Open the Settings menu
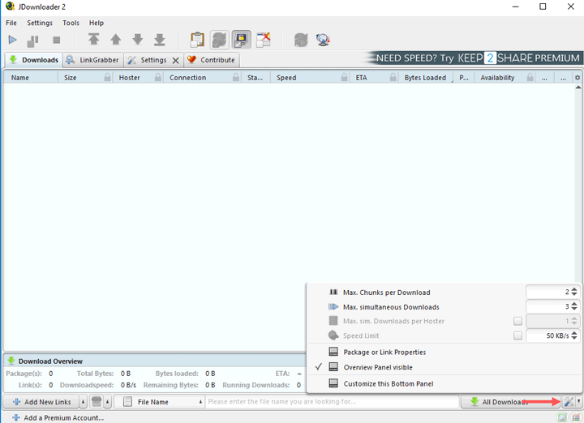 (x=40, y=23)
